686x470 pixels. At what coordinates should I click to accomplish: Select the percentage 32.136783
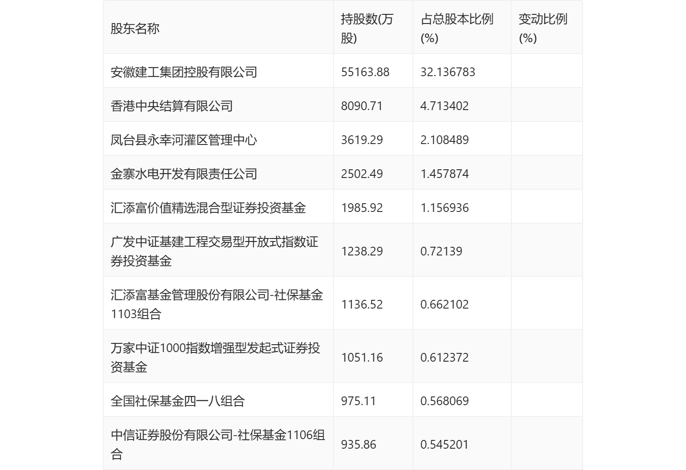coord(448,72)
